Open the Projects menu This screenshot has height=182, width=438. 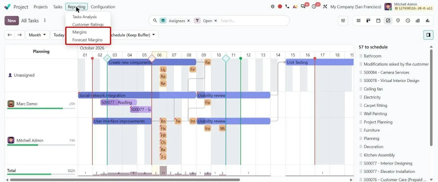click(x=40, y=7)
